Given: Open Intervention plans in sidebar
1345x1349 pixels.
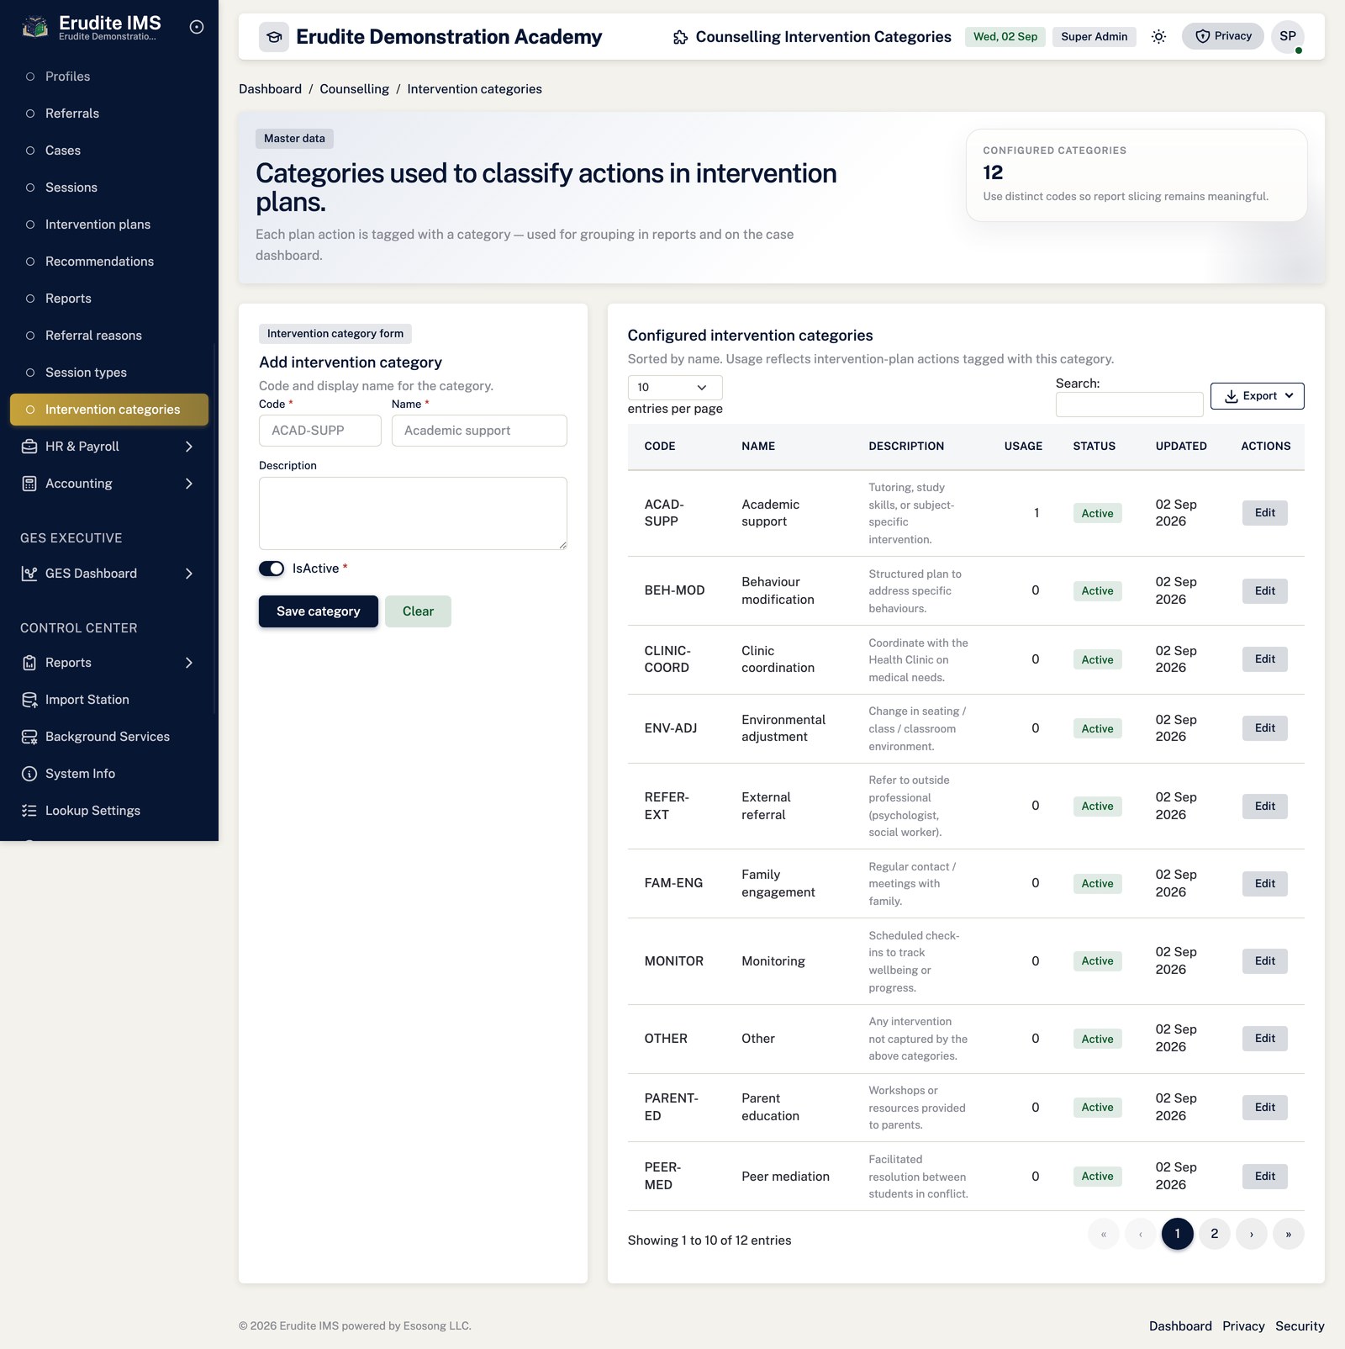Looking at the screenshot, I should point(109,225).
